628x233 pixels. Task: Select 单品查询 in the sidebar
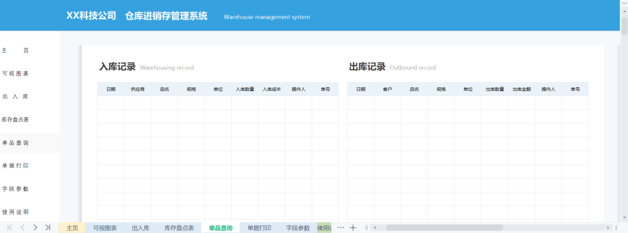(x=15, y=143)
